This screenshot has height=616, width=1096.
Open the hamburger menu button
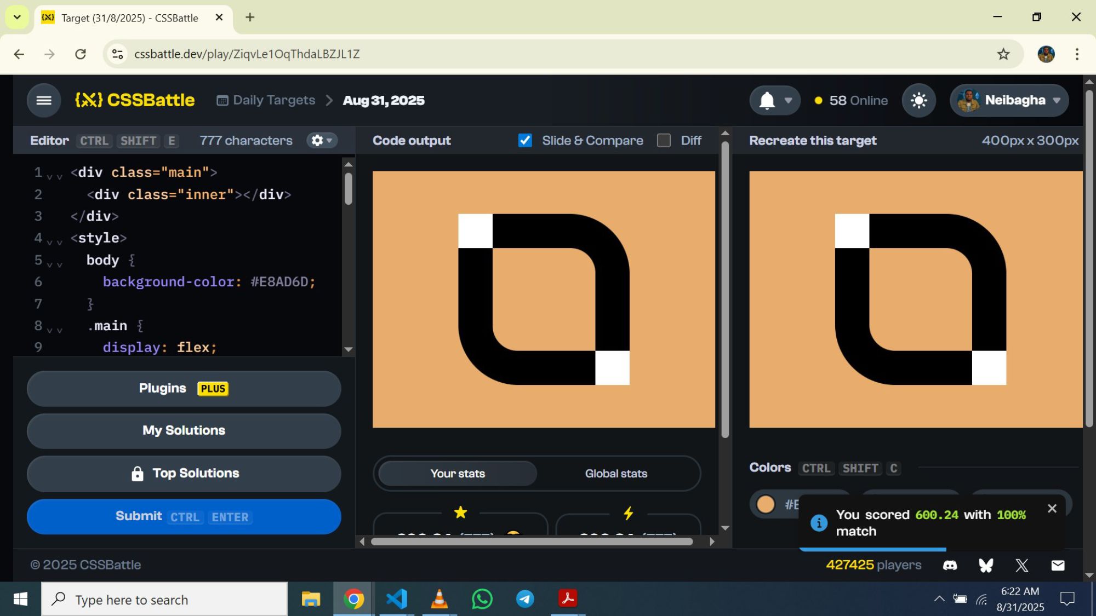(x=44, y=100)
